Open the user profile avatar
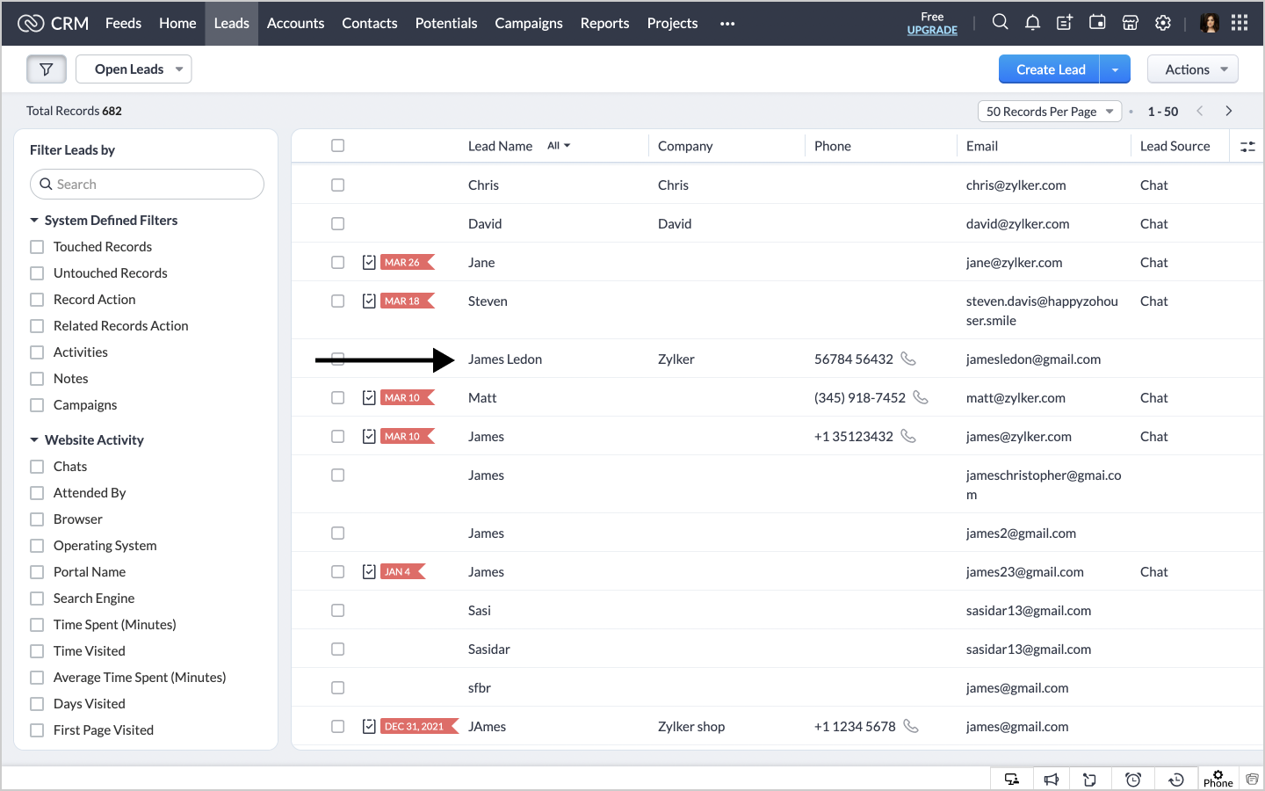The height and width of the screenshot is (791, 1265). tap(1210, 23)
